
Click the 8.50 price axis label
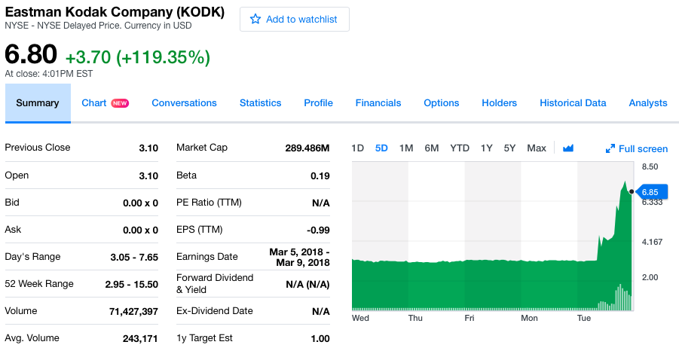(x=650, y=166)
